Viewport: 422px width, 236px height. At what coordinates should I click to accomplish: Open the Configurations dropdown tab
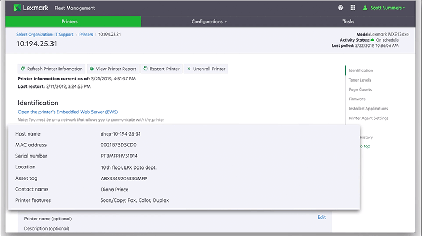(209, 22)
